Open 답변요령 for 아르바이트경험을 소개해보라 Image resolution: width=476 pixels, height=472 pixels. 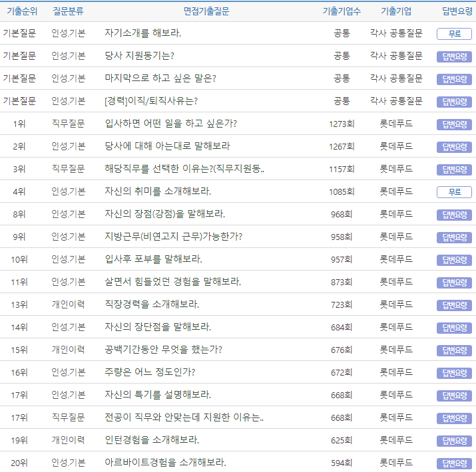[454, 463]
